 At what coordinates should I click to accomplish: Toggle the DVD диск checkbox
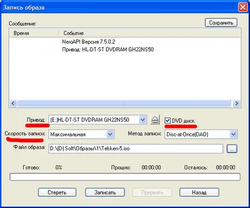(x=168, y=120)
